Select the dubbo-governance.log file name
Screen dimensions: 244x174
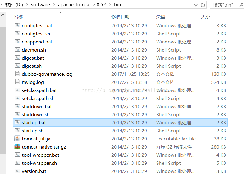tap(47, 74)
